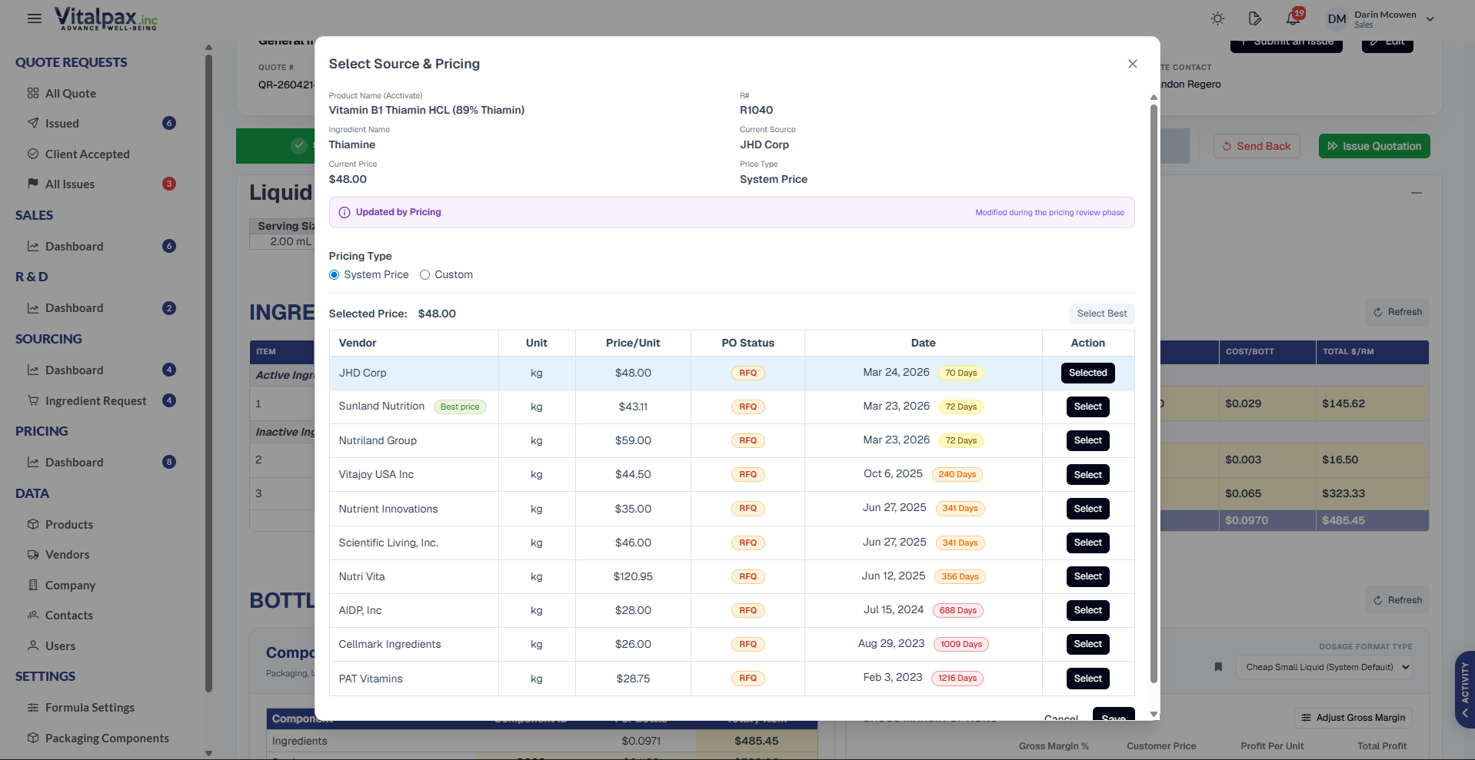This screenshot has height=760, width=1475.
Task: Click the RFQ status badge for Nutri Vita
Action: tap(747, 576)
